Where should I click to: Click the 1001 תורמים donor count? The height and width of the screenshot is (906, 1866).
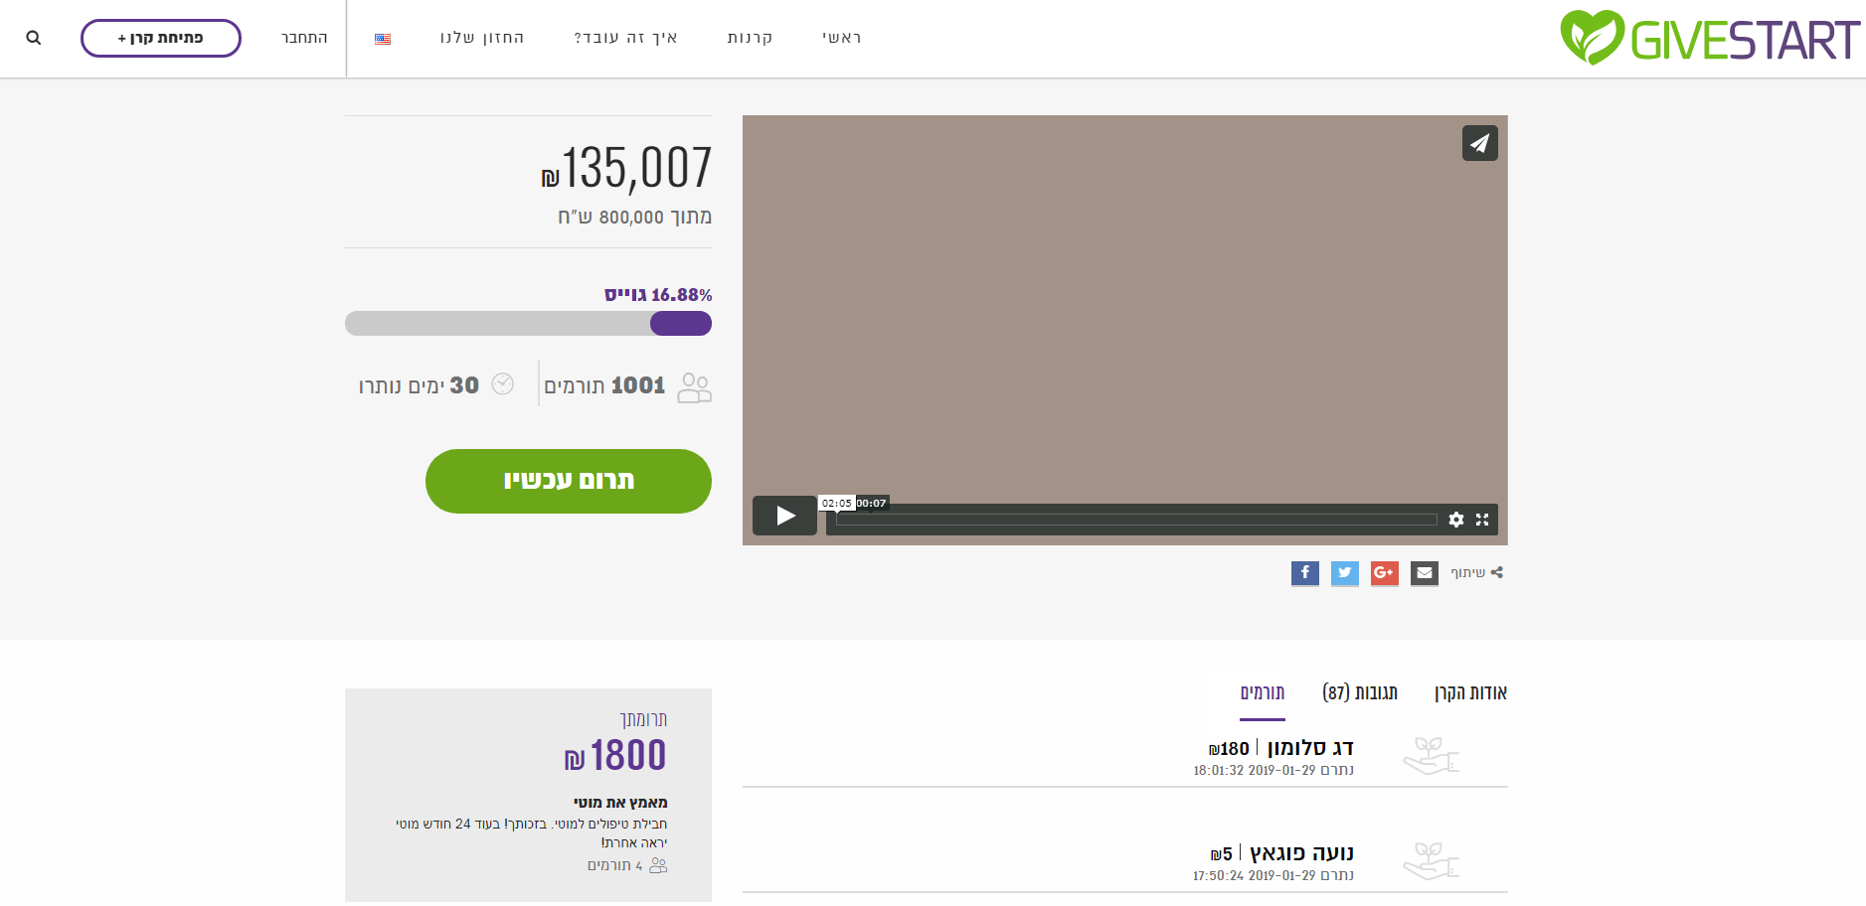coord(604,385)
